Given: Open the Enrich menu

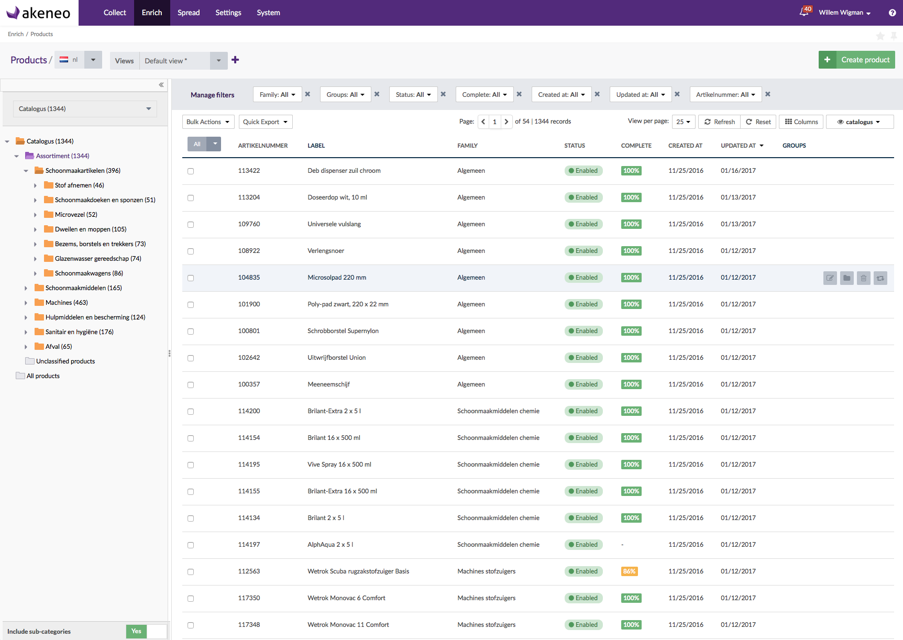Looking at the screenshot, I should tap(152, 13).
